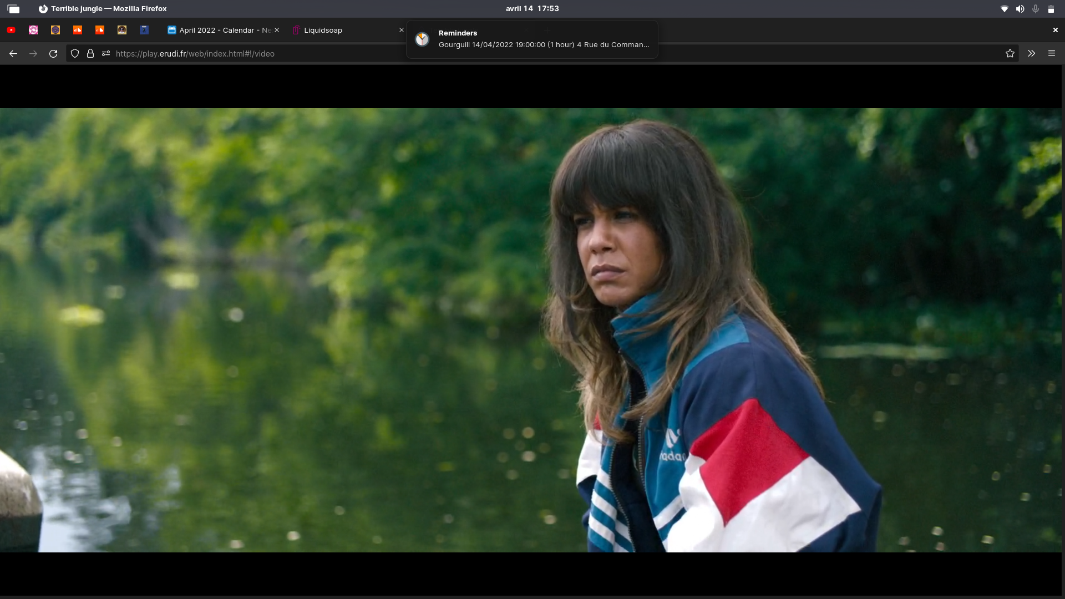Open the date and time clock menu
The height and width of the screenshot is (599, 1065).
click(532, 9)
